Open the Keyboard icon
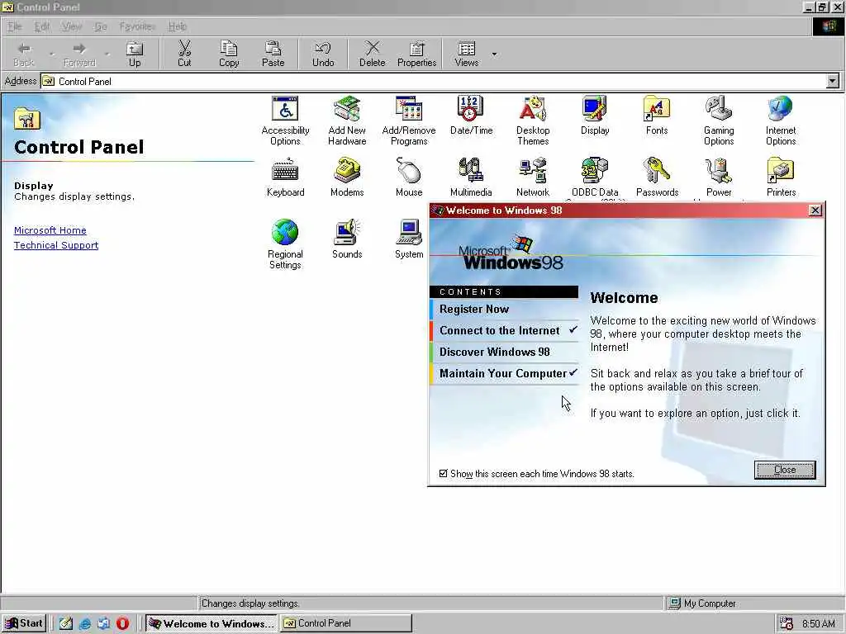The image size is (846, 634). tap(285, 177)
